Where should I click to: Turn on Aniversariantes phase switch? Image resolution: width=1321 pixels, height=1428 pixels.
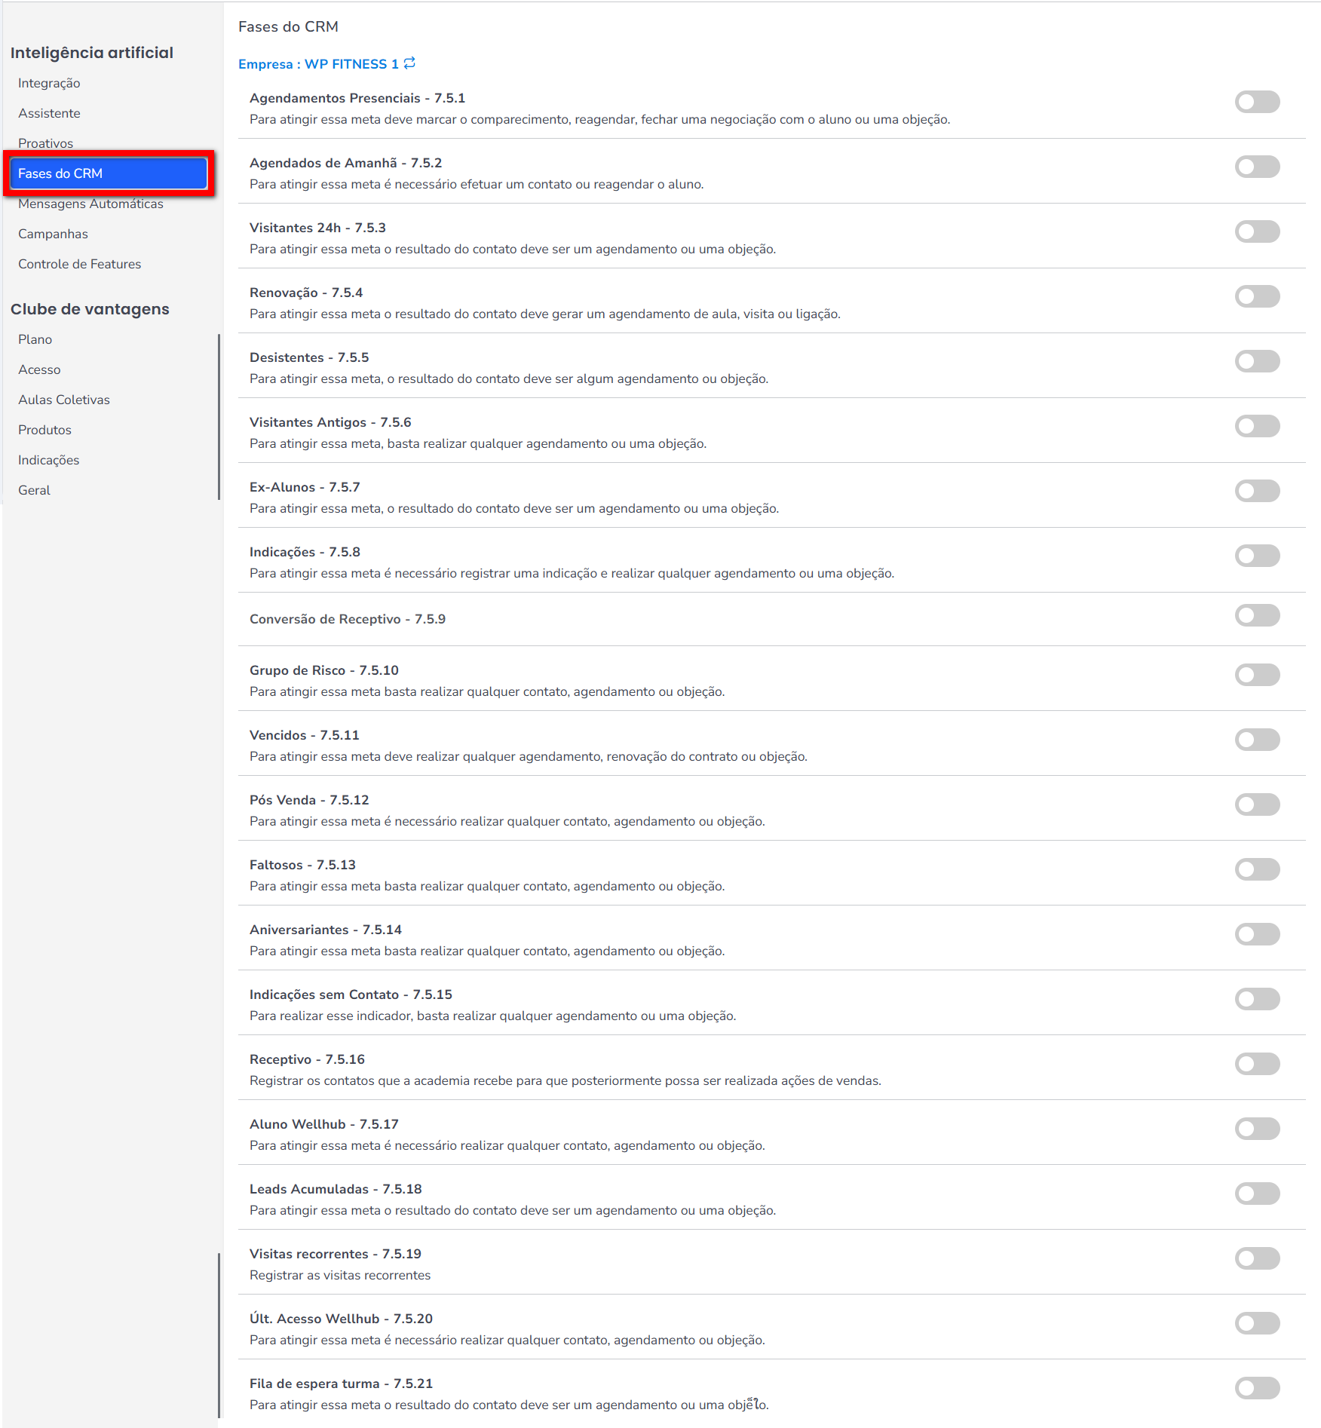pos(1257,934)
